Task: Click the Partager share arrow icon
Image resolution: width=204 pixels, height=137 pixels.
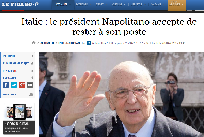Action: point(32,78)
